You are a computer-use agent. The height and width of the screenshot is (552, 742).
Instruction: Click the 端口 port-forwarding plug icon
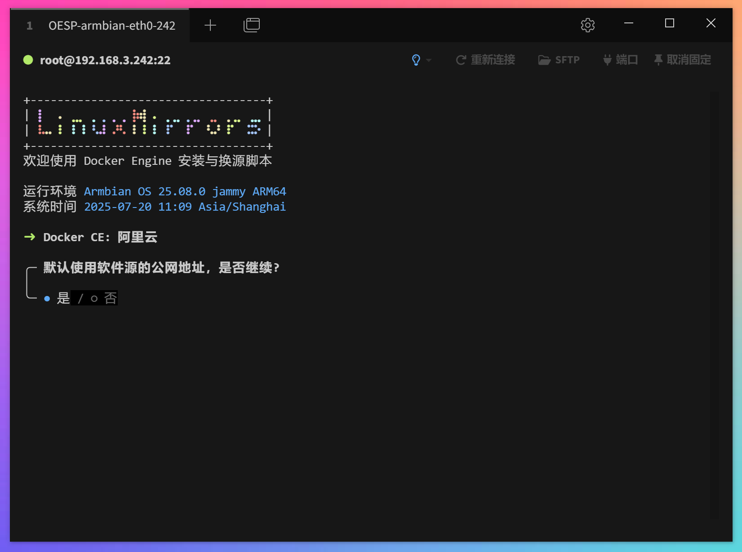click(x=607, y=60)
